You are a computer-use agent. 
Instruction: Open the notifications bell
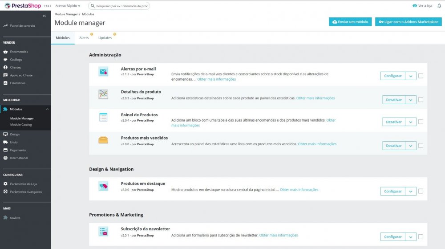point(439,6)
